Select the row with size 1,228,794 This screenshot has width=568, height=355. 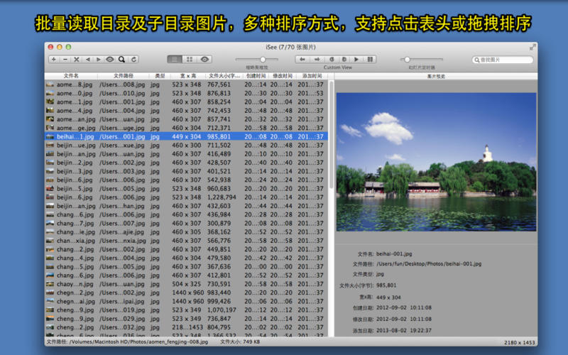pos(186,197)
